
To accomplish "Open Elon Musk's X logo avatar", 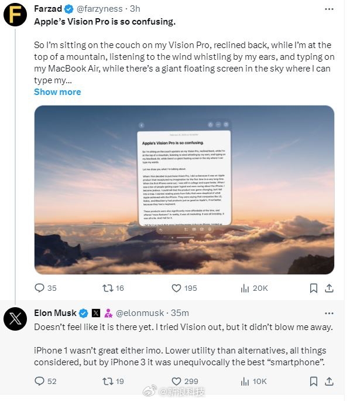I will [15, 319].
